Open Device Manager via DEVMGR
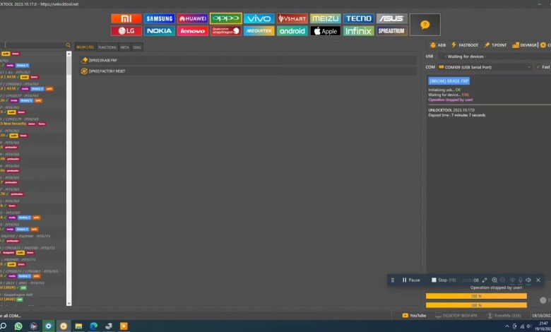The height and width of the screenshot is (332, 551). pos(526,45)
